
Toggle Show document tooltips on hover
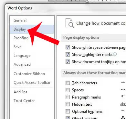(68, 62)
